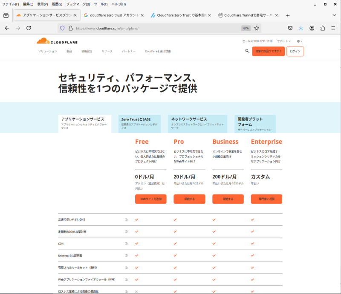
Task: Bookmark this page with the star icon
Action: (257, 28)
